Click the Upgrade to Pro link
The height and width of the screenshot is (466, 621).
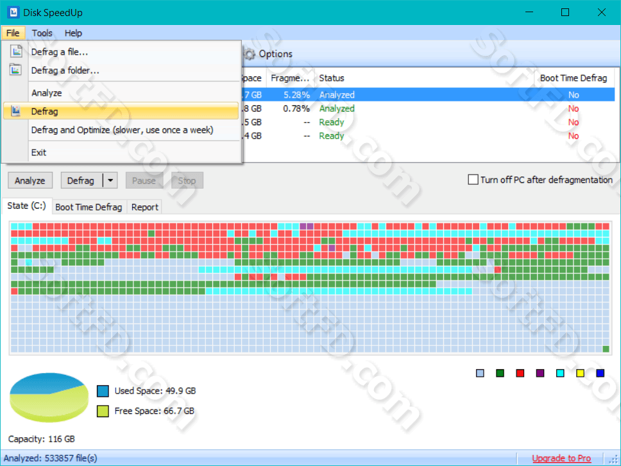[x=561, y=458]
